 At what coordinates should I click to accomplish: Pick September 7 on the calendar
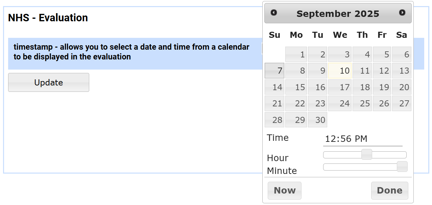(274, 71)
